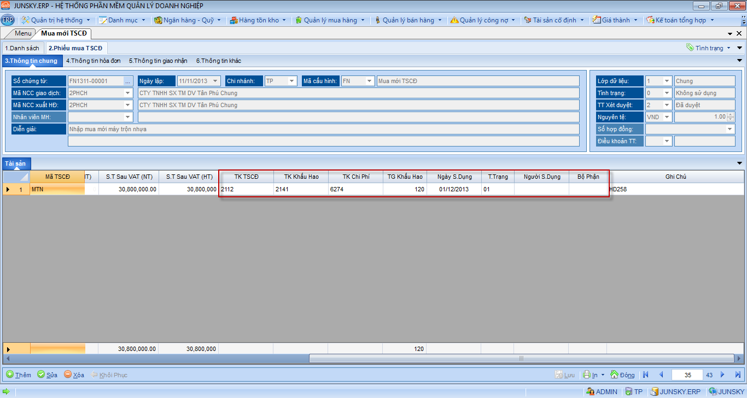Click the browse button beside Số chứng từ
The width and height of the screenshot is (747, 398).
(128, 81)
